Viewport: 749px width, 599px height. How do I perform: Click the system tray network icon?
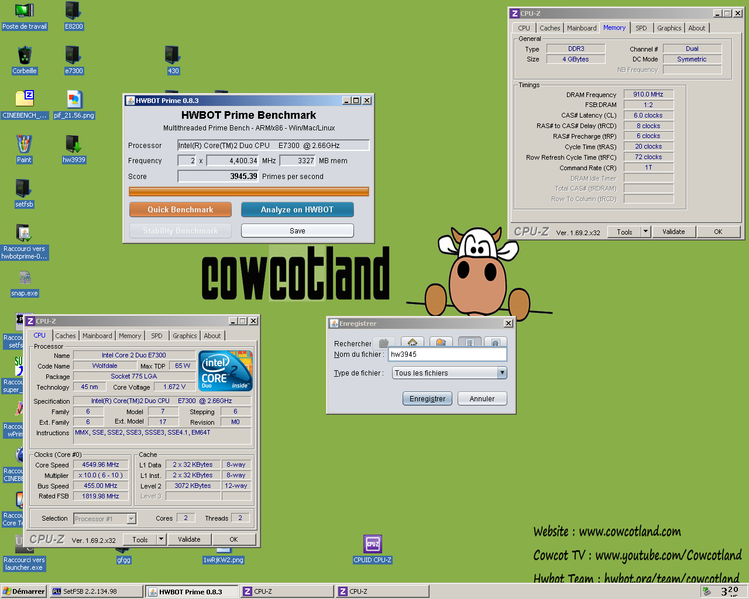(707, 591)
